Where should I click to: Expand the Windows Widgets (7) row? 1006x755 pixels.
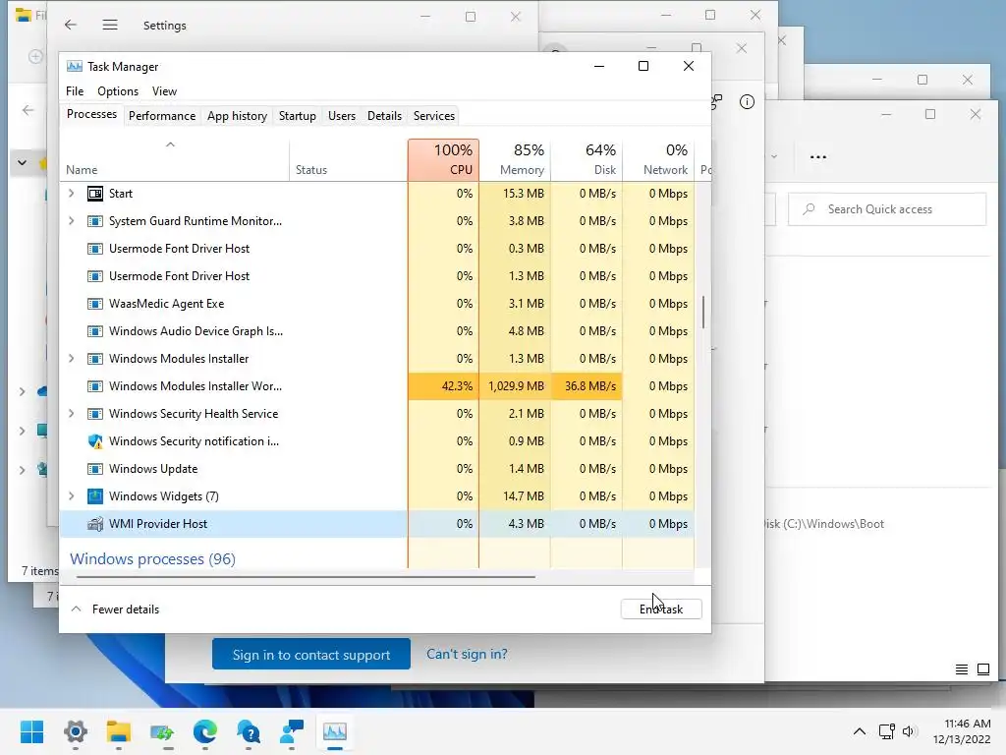tap(71, 496)
